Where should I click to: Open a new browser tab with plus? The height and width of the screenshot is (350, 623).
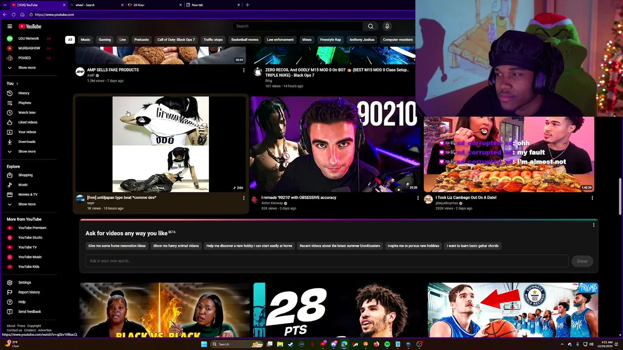click(x=247, y=5)
